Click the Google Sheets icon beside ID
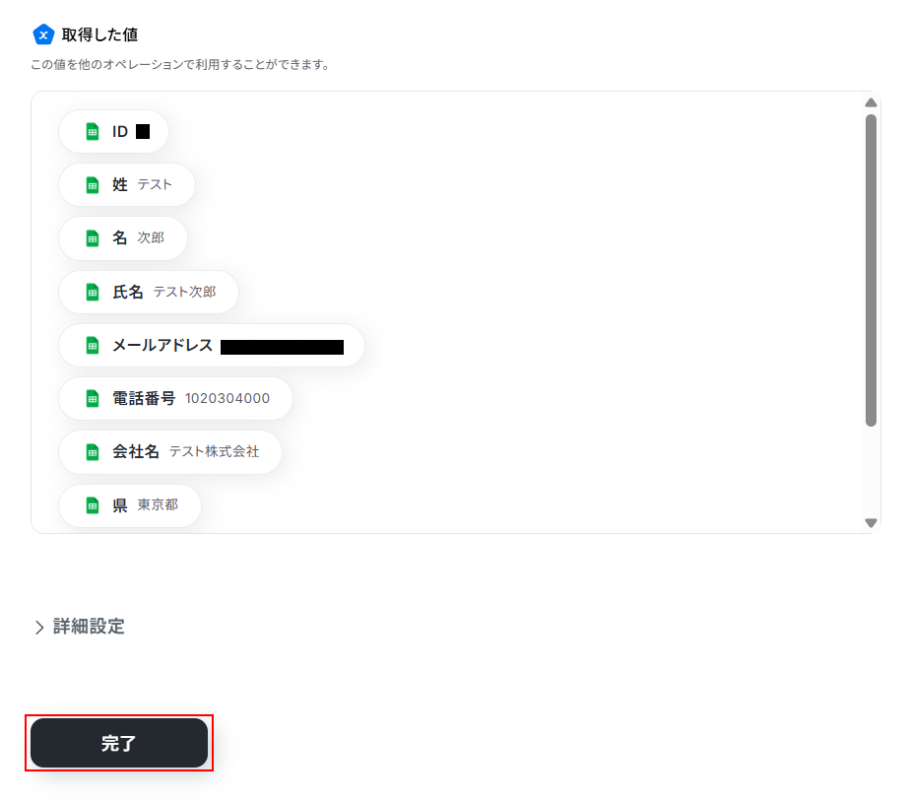This screenshot has height=801, width=909. pyautogui.click(x=93, y=132)
